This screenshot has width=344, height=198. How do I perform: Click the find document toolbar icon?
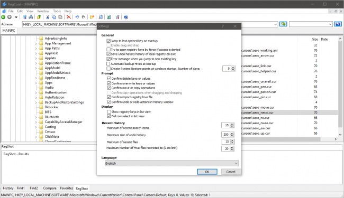click(x=101, y=17)
